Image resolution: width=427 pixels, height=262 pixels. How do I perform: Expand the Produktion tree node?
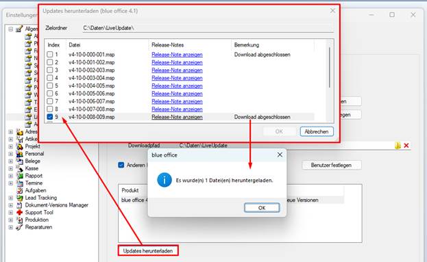click(10, 220)
